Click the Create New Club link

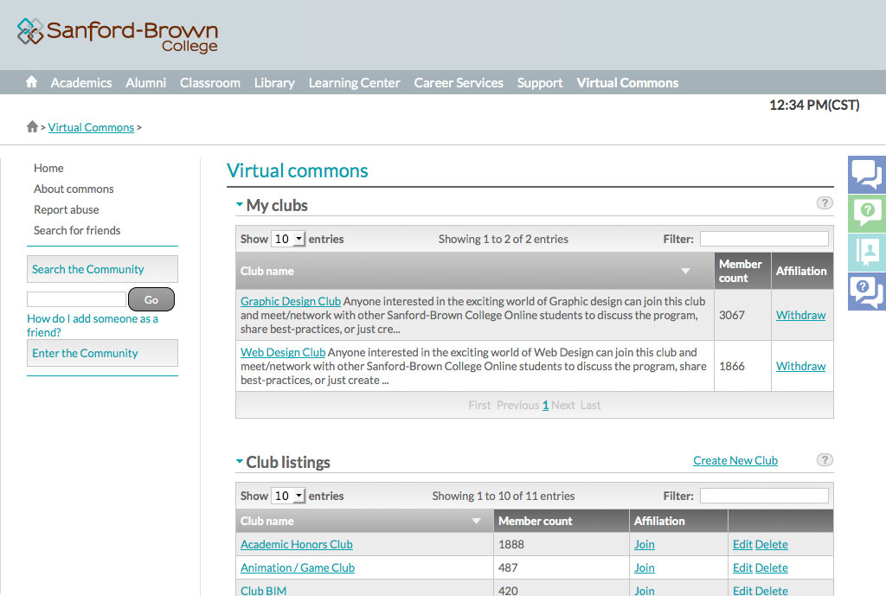(x=735, y=460)
